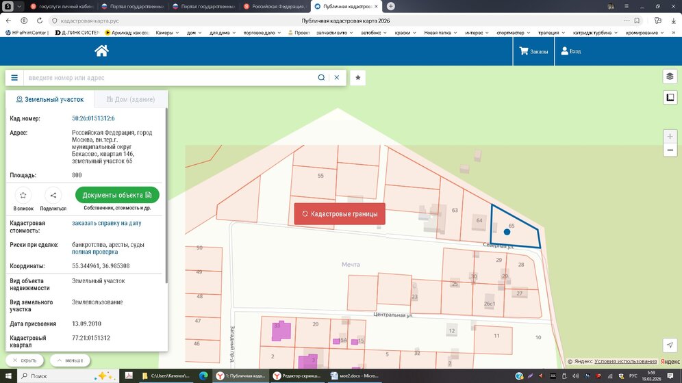Locate my position on the map

[670, 345]
